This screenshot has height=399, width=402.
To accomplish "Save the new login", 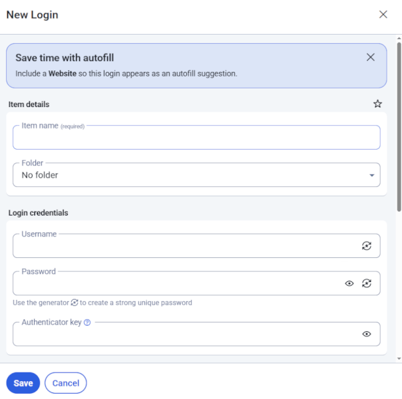I will point(23,383).
